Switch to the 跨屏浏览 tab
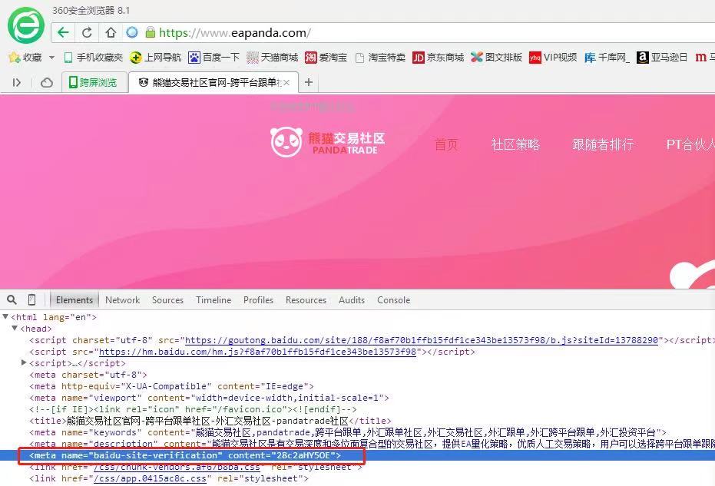Screen dimensions: 715x486 coord(94,82)
